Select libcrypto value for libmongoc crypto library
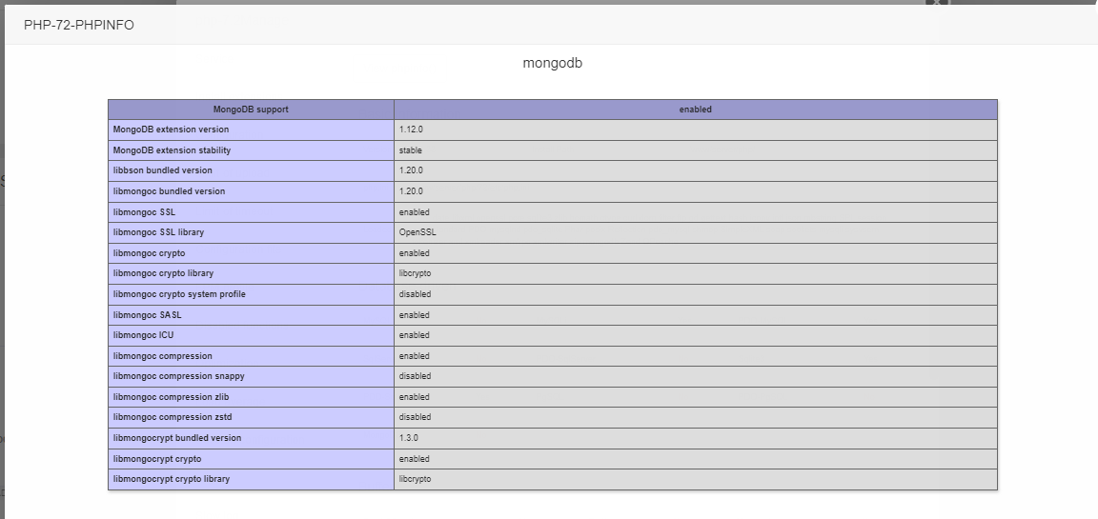This screenshot has width=1098, height=519. pos(696,273)
